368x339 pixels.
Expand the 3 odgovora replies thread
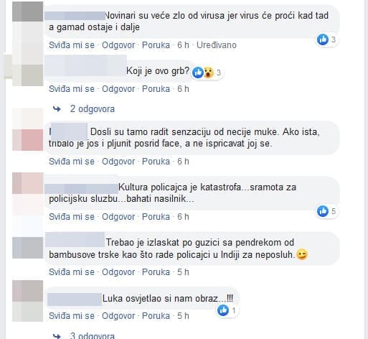tap(93, 335)
